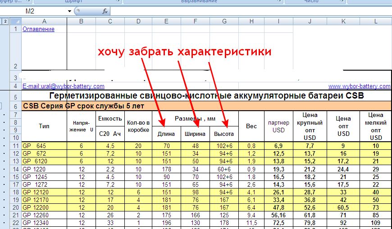Viewport: 392px width, 229px height.
Task: Click the 'CSB Серия GP срок службы 5 лет' cell
Action: click(x=206, y=106)
